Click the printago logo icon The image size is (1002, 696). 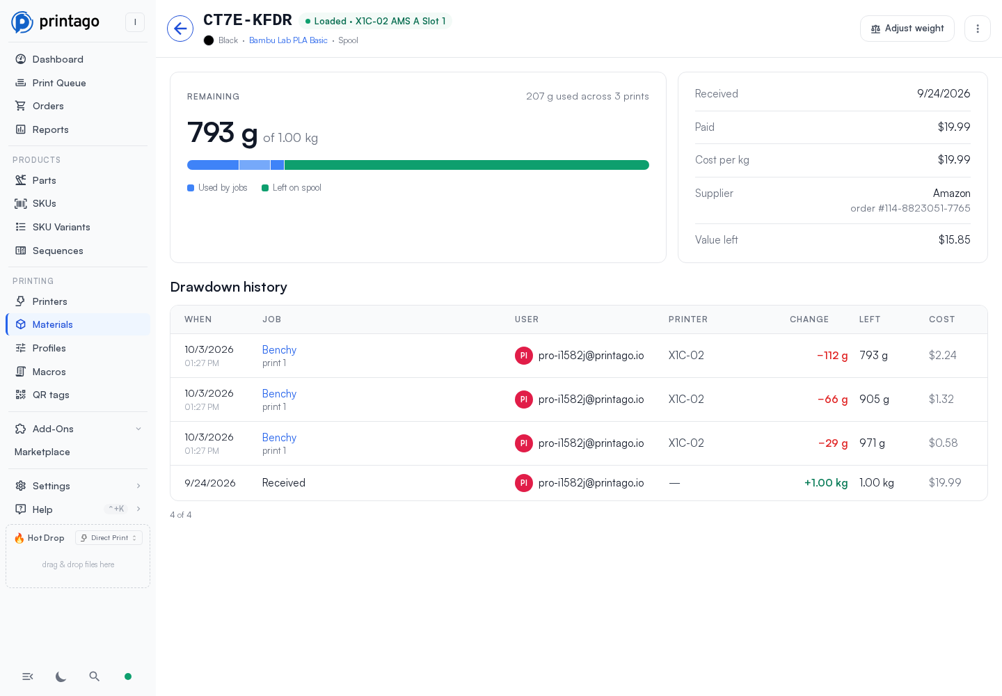point(22,22)
